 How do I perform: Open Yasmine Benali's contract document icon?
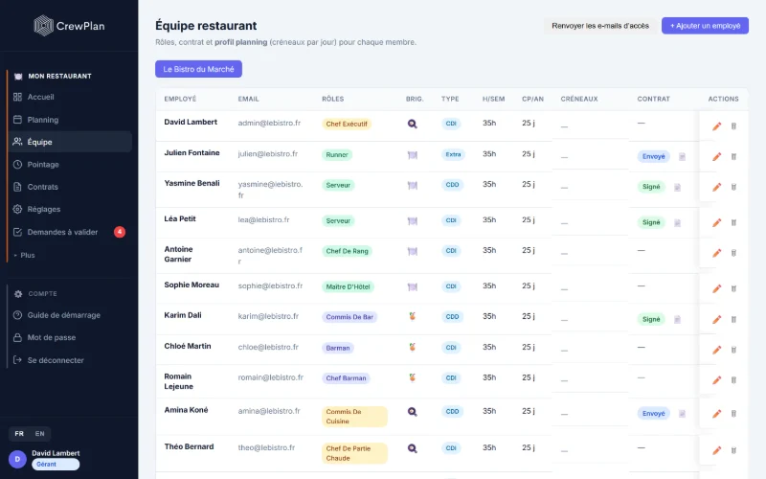[677, 187]
